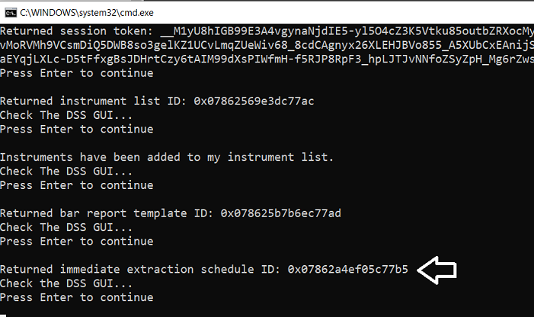534x317 pixels.
Task: Click the extraction schedule ID 0x07862a4ef05c77b5
Action: (347, 269)
